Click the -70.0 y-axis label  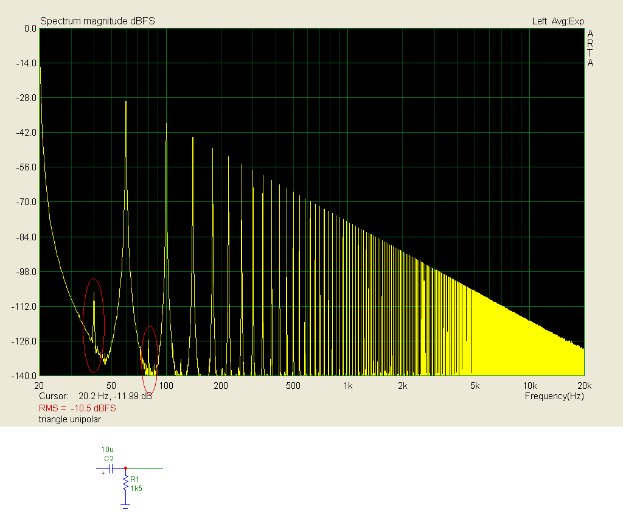tap(26, 202)
